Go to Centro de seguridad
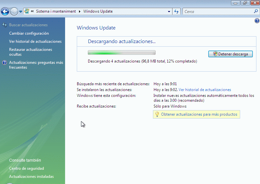 [x=26, y=168]
